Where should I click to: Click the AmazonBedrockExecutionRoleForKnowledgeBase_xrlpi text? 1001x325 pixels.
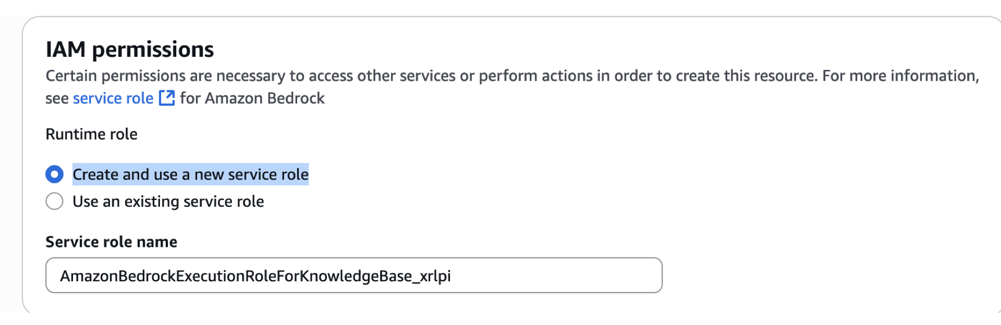[255, 276]
